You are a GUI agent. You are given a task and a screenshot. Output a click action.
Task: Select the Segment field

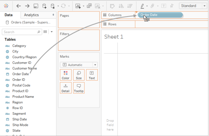(19, 114)
